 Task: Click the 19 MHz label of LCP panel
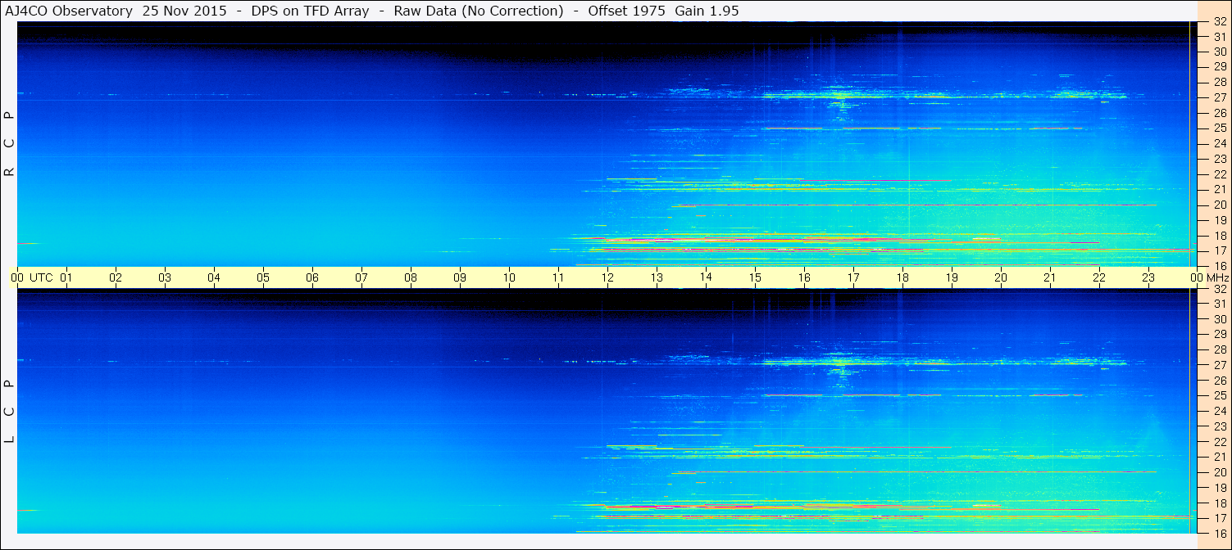tap(1219, 488)
